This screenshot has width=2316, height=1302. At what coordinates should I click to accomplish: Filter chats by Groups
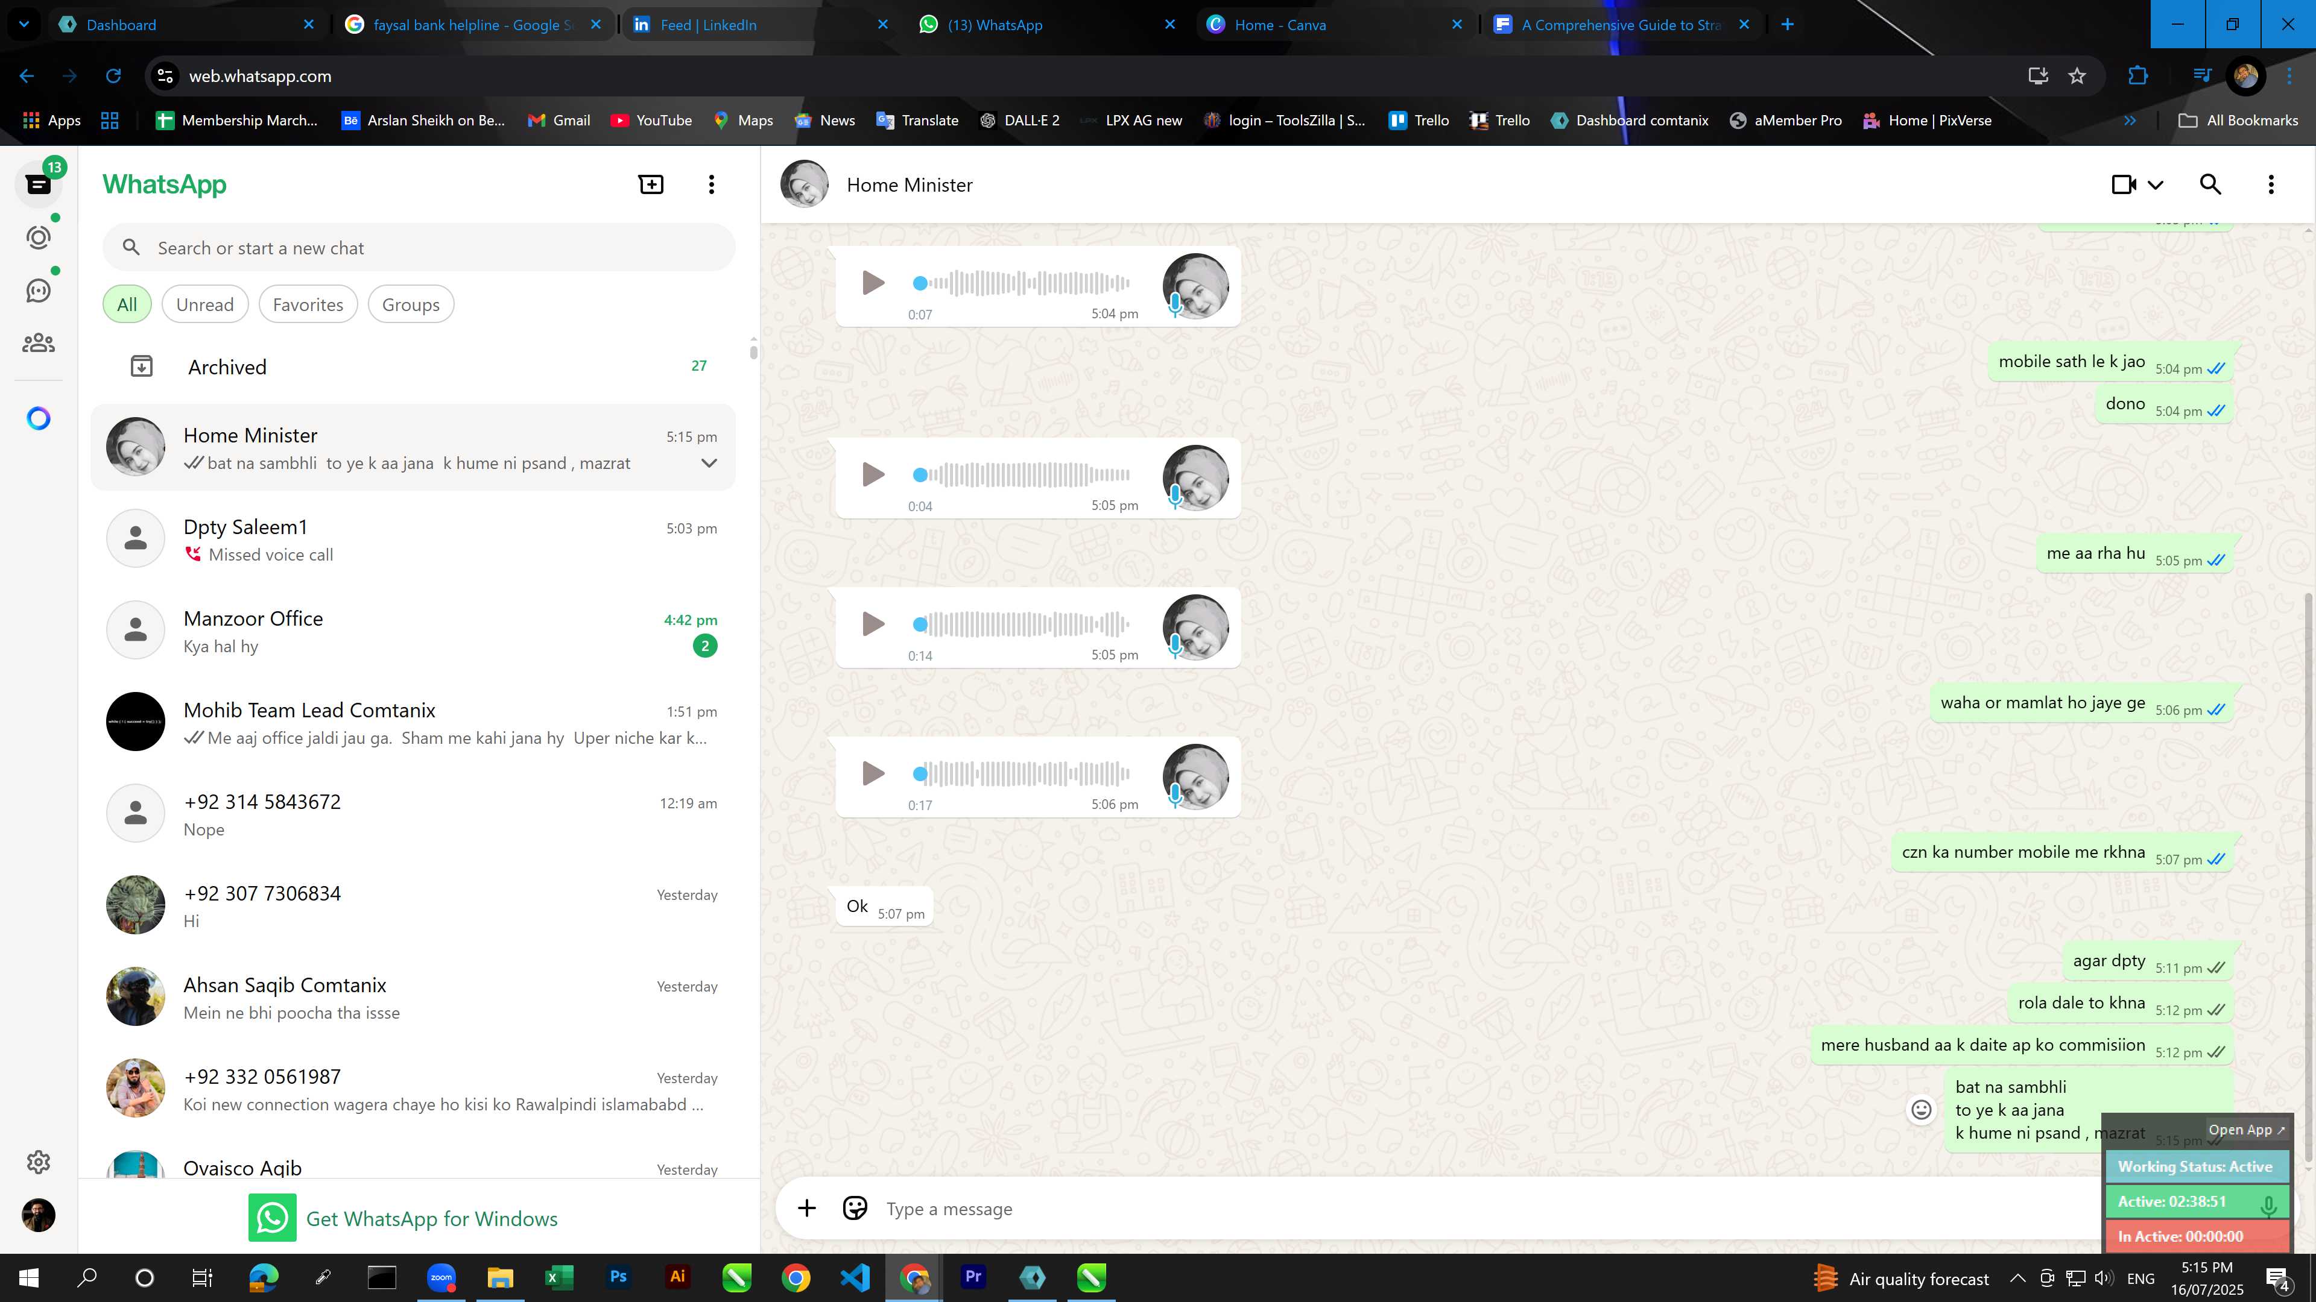(411, 304)
